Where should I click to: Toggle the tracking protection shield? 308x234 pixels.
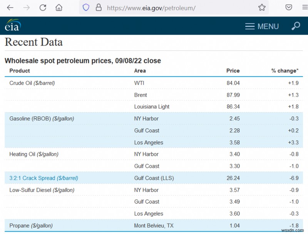tap(85, 7)
